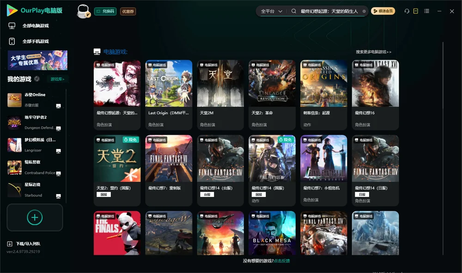The height and width of the screenshot is (273, 462).
Task: Open the 游戏库> link
Action: coord(57,79)
